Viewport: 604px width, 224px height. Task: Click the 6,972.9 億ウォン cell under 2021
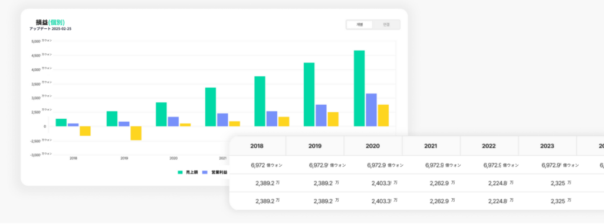point(443,165)
